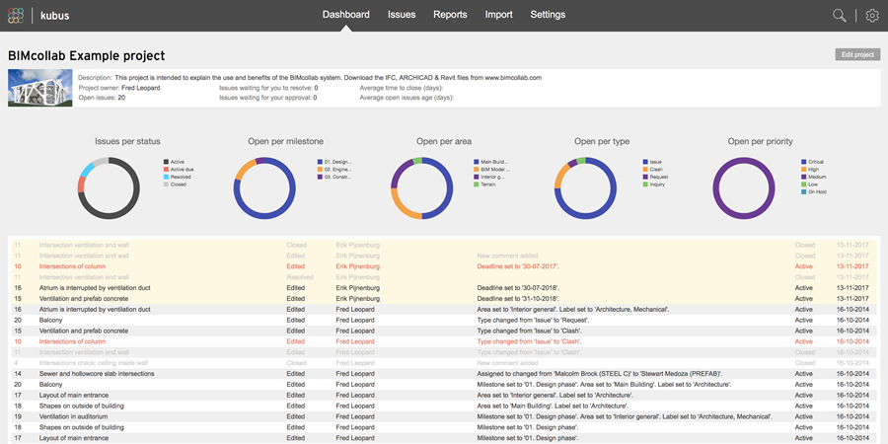This screenshot has height=444, width=888.
Task: Switch to the Settings menu
Action: pyautogui.click(x=548, y=15)
